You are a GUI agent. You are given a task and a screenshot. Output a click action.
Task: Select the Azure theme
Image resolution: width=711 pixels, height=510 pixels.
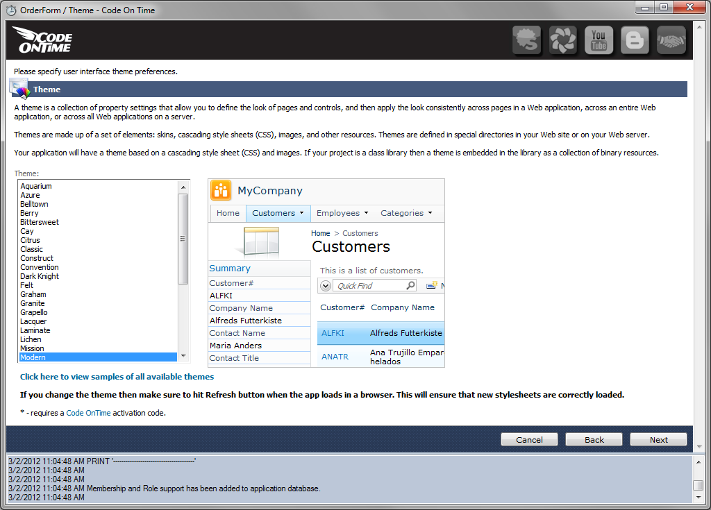97,195
